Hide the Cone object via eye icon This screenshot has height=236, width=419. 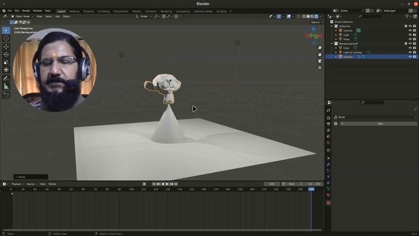coord(410,48)
